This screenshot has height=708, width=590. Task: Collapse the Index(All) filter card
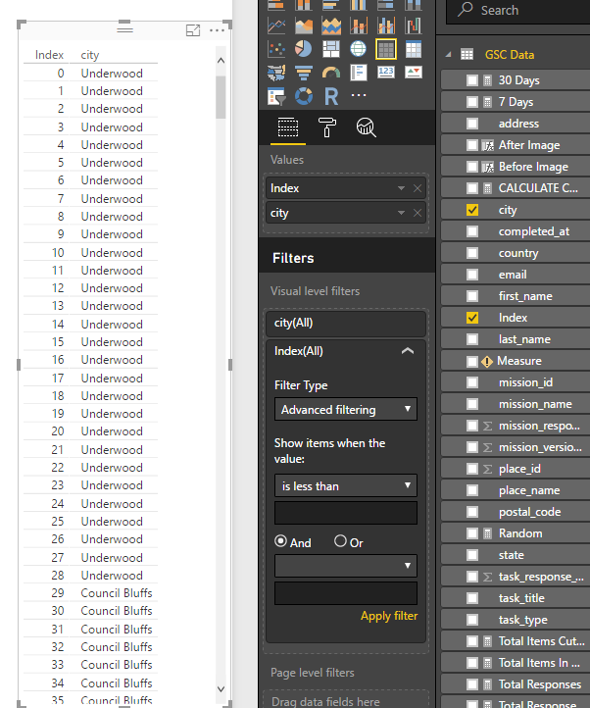coord(408,351)
